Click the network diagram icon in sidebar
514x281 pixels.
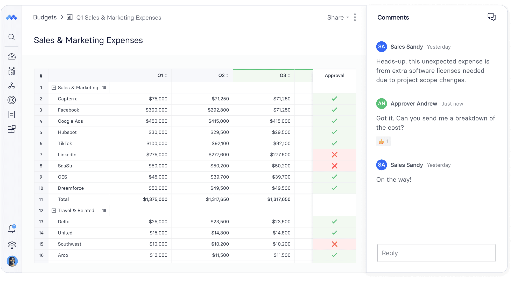click(11, 86)
